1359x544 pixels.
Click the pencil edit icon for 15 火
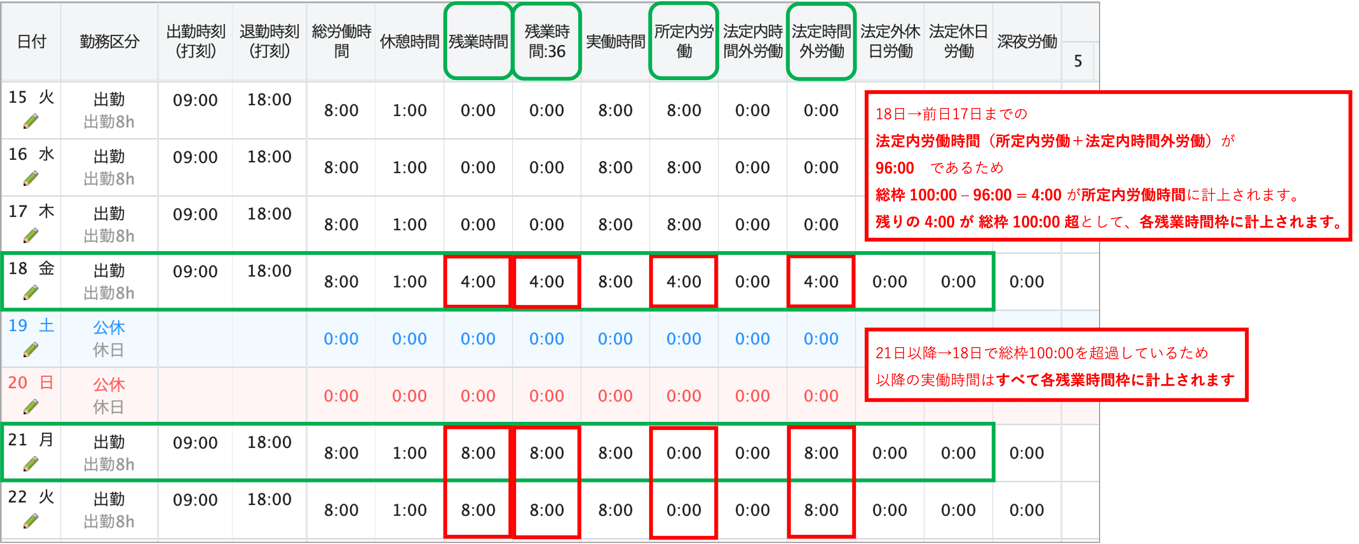(x=31, y=121)
